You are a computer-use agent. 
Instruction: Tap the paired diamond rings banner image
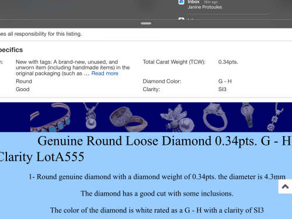tap(128, 119)
